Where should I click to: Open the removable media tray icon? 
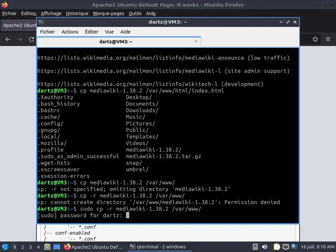pos(255,247)
